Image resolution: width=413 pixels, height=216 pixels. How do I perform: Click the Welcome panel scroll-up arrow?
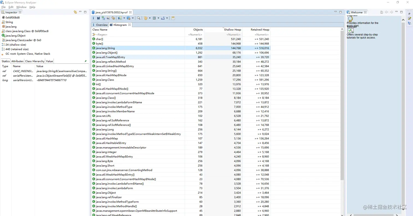[403, 20]
